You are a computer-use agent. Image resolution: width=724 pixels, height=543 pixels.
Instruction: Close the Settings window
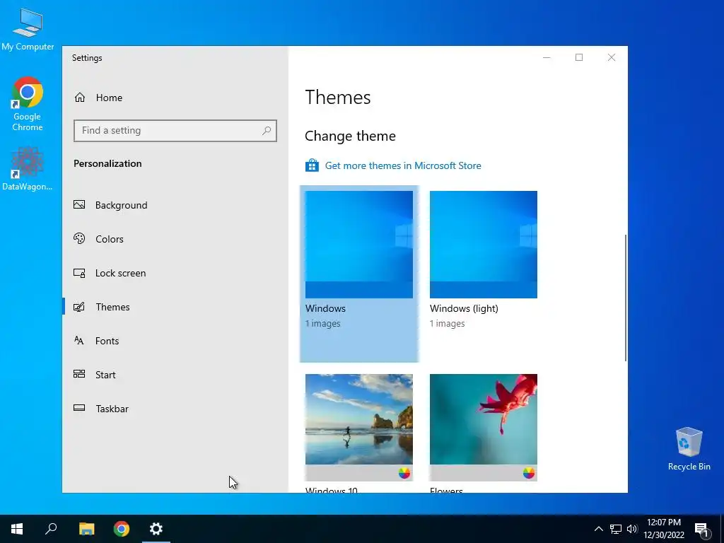612,57
